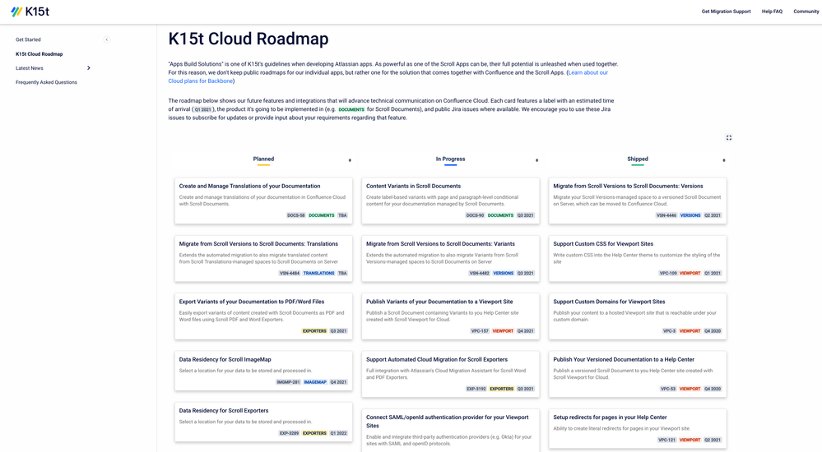This screenshot has width=822, height=452.
Task: Click the Q4 2021 label on ImageMap card
Action: (338, 382)
